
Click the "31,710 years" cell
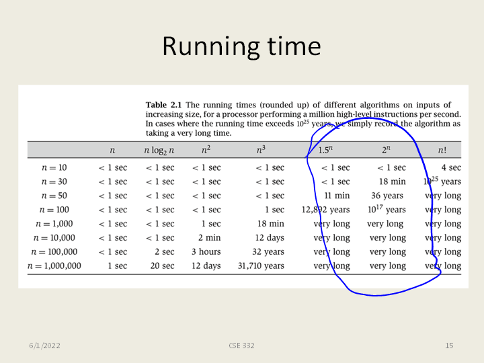click(261, 266)
